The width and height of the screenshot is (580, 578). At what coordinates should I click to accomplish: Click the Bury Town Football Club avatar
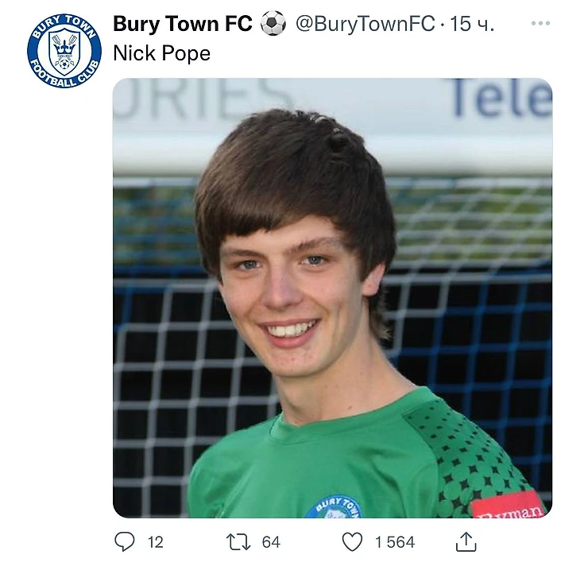(x=64, y=50)
